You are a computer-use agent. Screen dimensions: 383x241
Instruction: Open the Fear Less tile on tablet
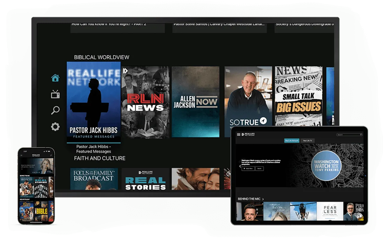pos(330,211)
